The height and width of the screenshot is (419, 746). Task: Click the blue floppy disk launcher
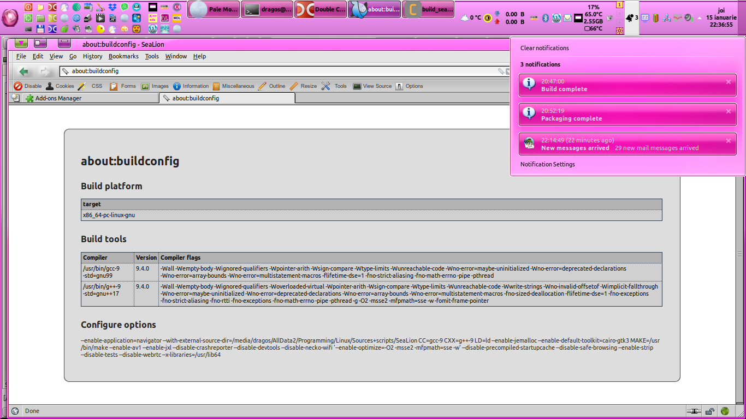coord(40,29)
